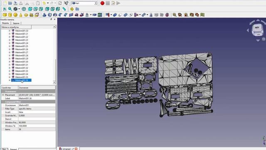
Task: Create a new document with the New icon
Action: tap(5, 3)
